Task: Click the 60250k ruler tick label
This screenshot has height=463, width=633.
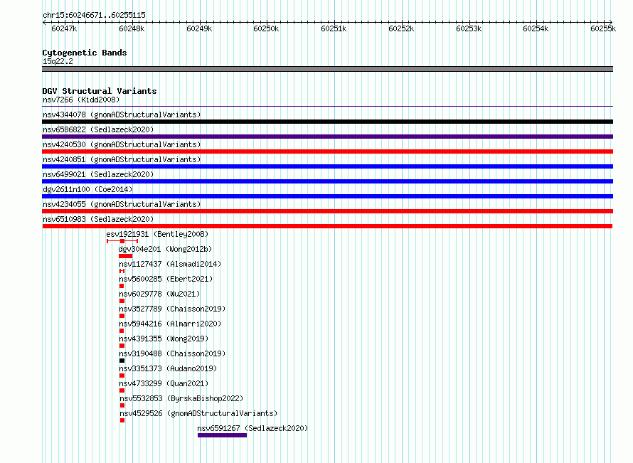Action: (266, 28)
